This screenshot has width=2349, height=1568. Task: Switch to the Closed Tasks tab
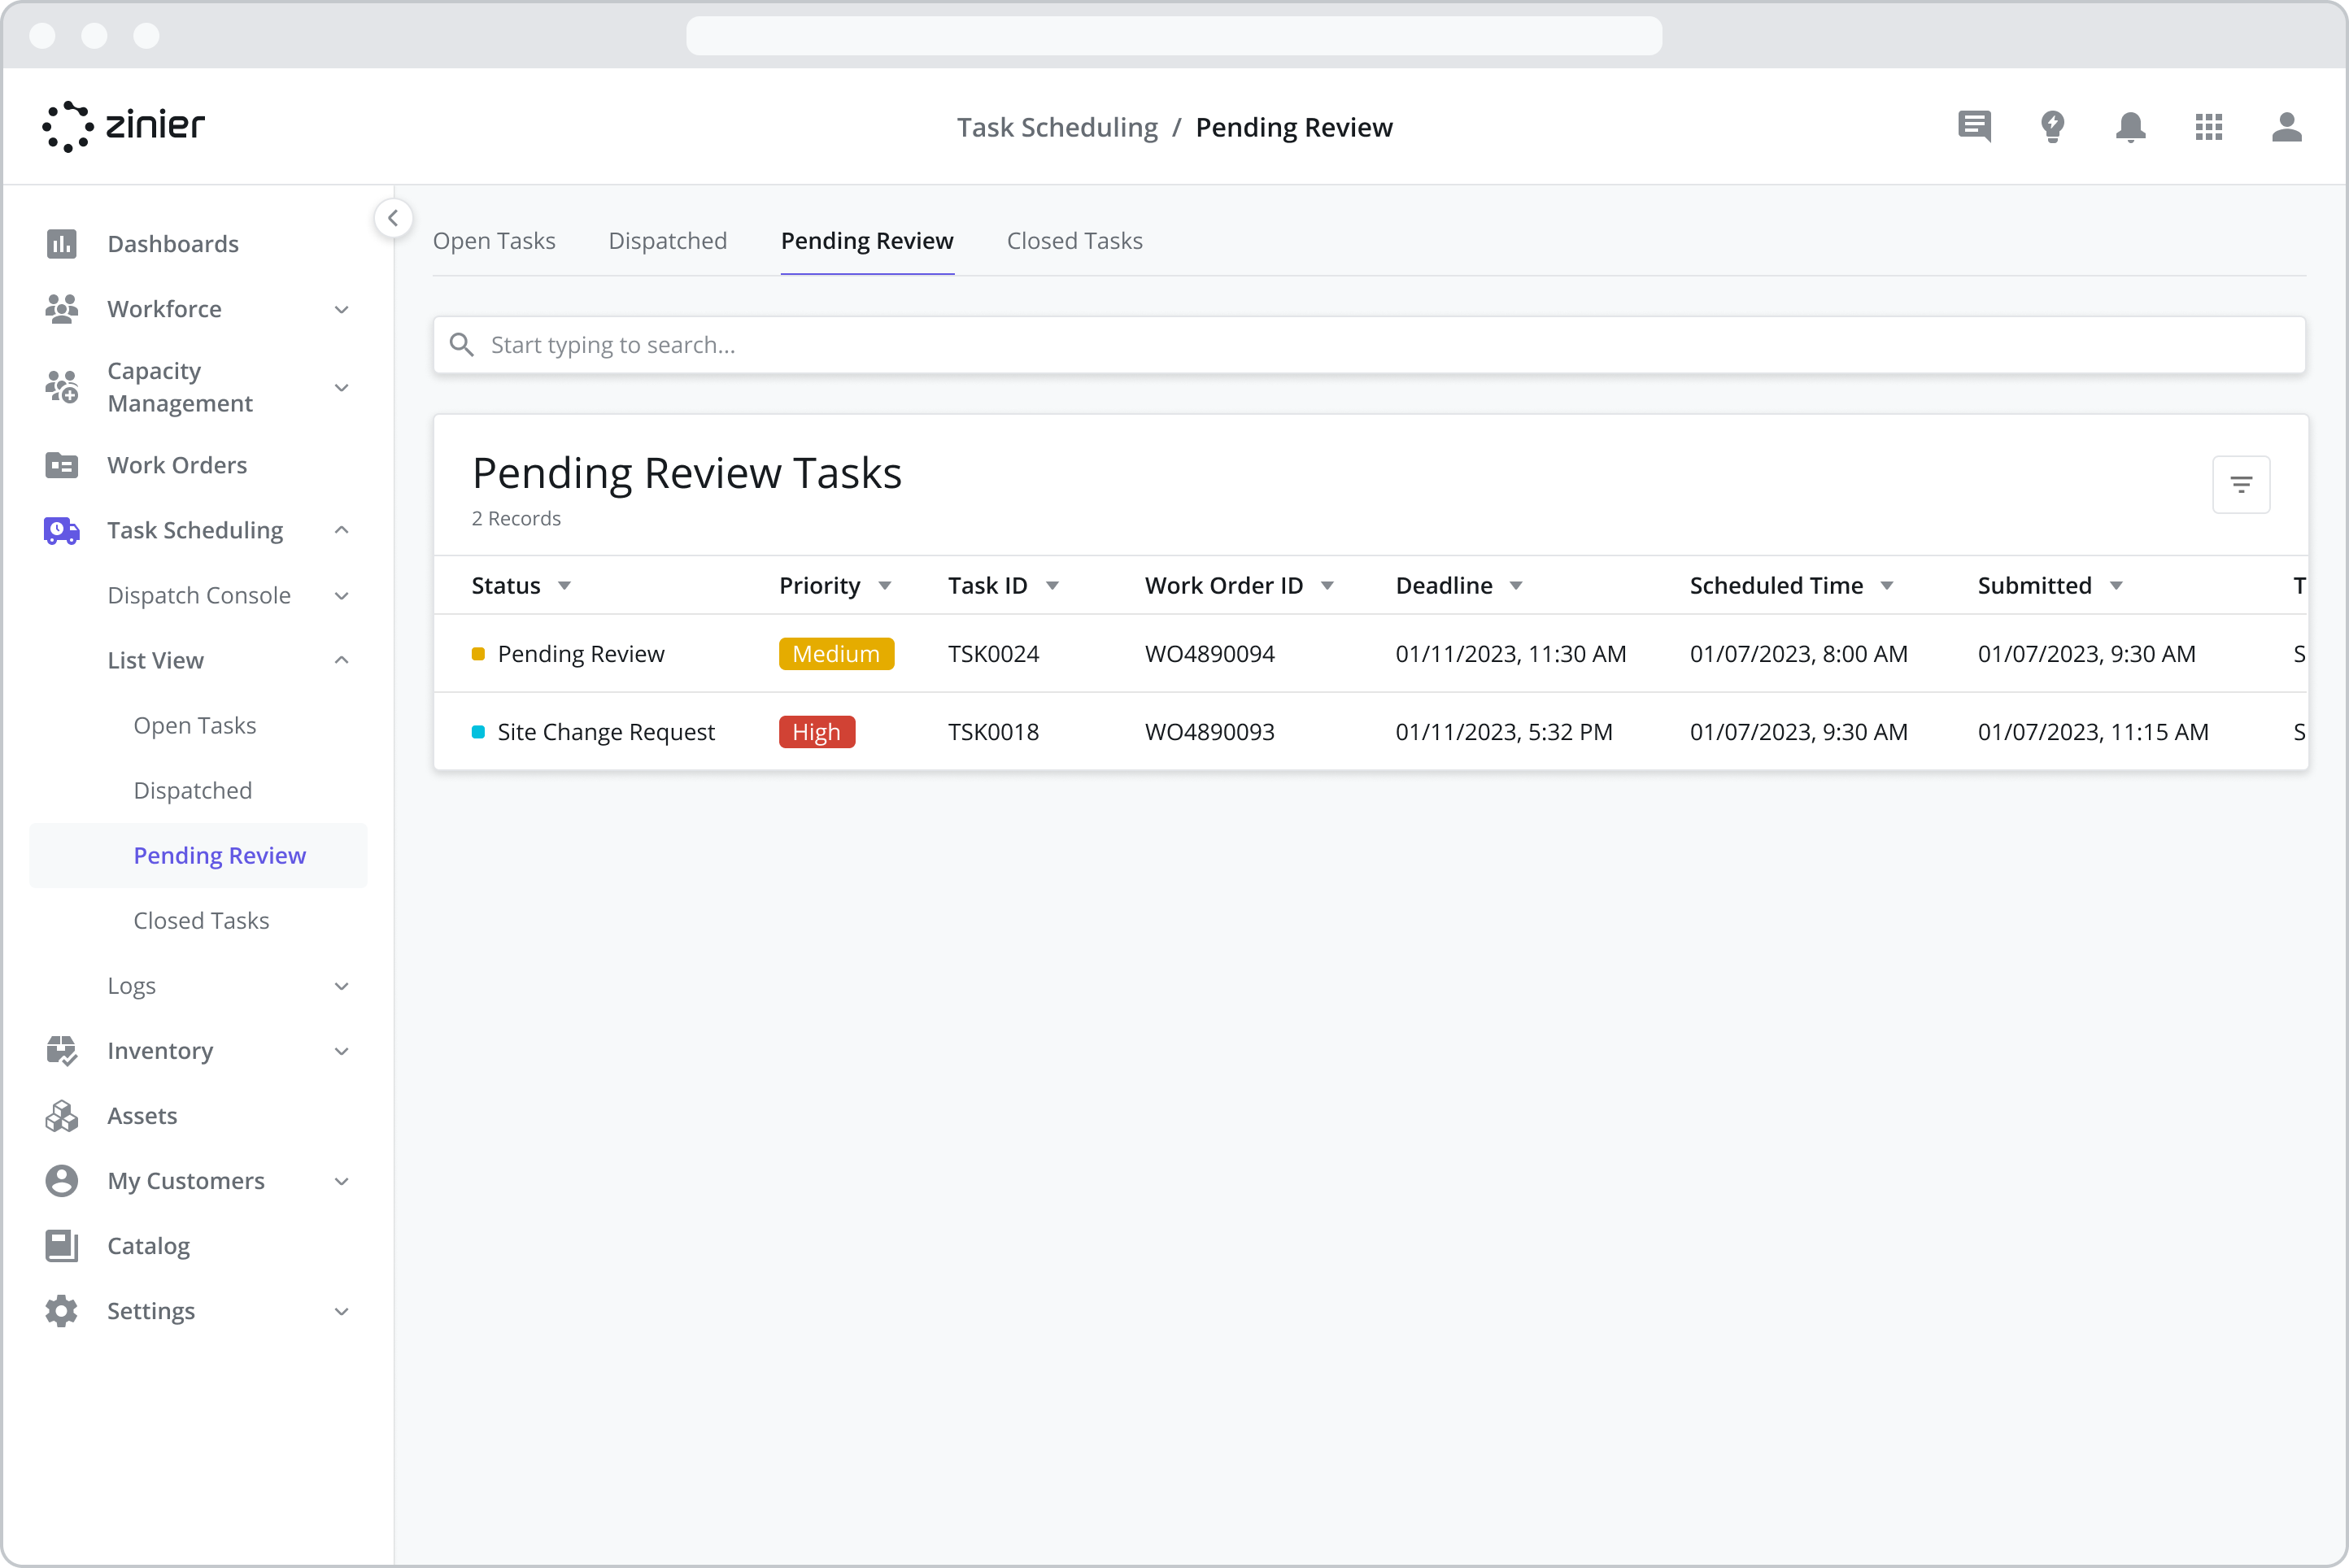[1074, 240]
